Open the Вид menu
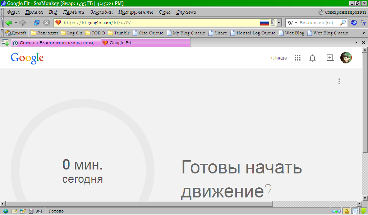 53,12
